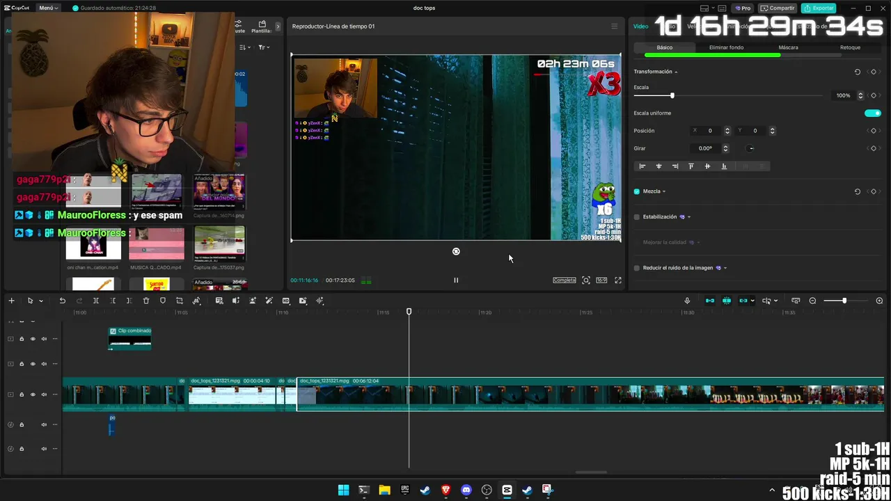The height and width of the screenshot is (501, 891).
Task: Open Discord from the taskbar
Action: point(466,490)
